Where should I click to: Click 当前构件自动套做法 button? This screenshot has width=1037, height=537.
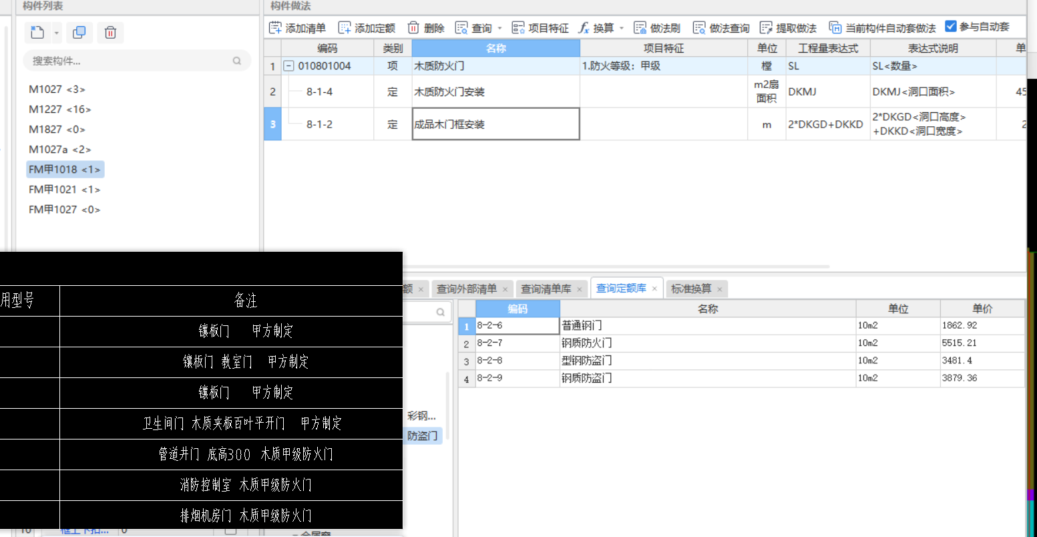(882, 28)
